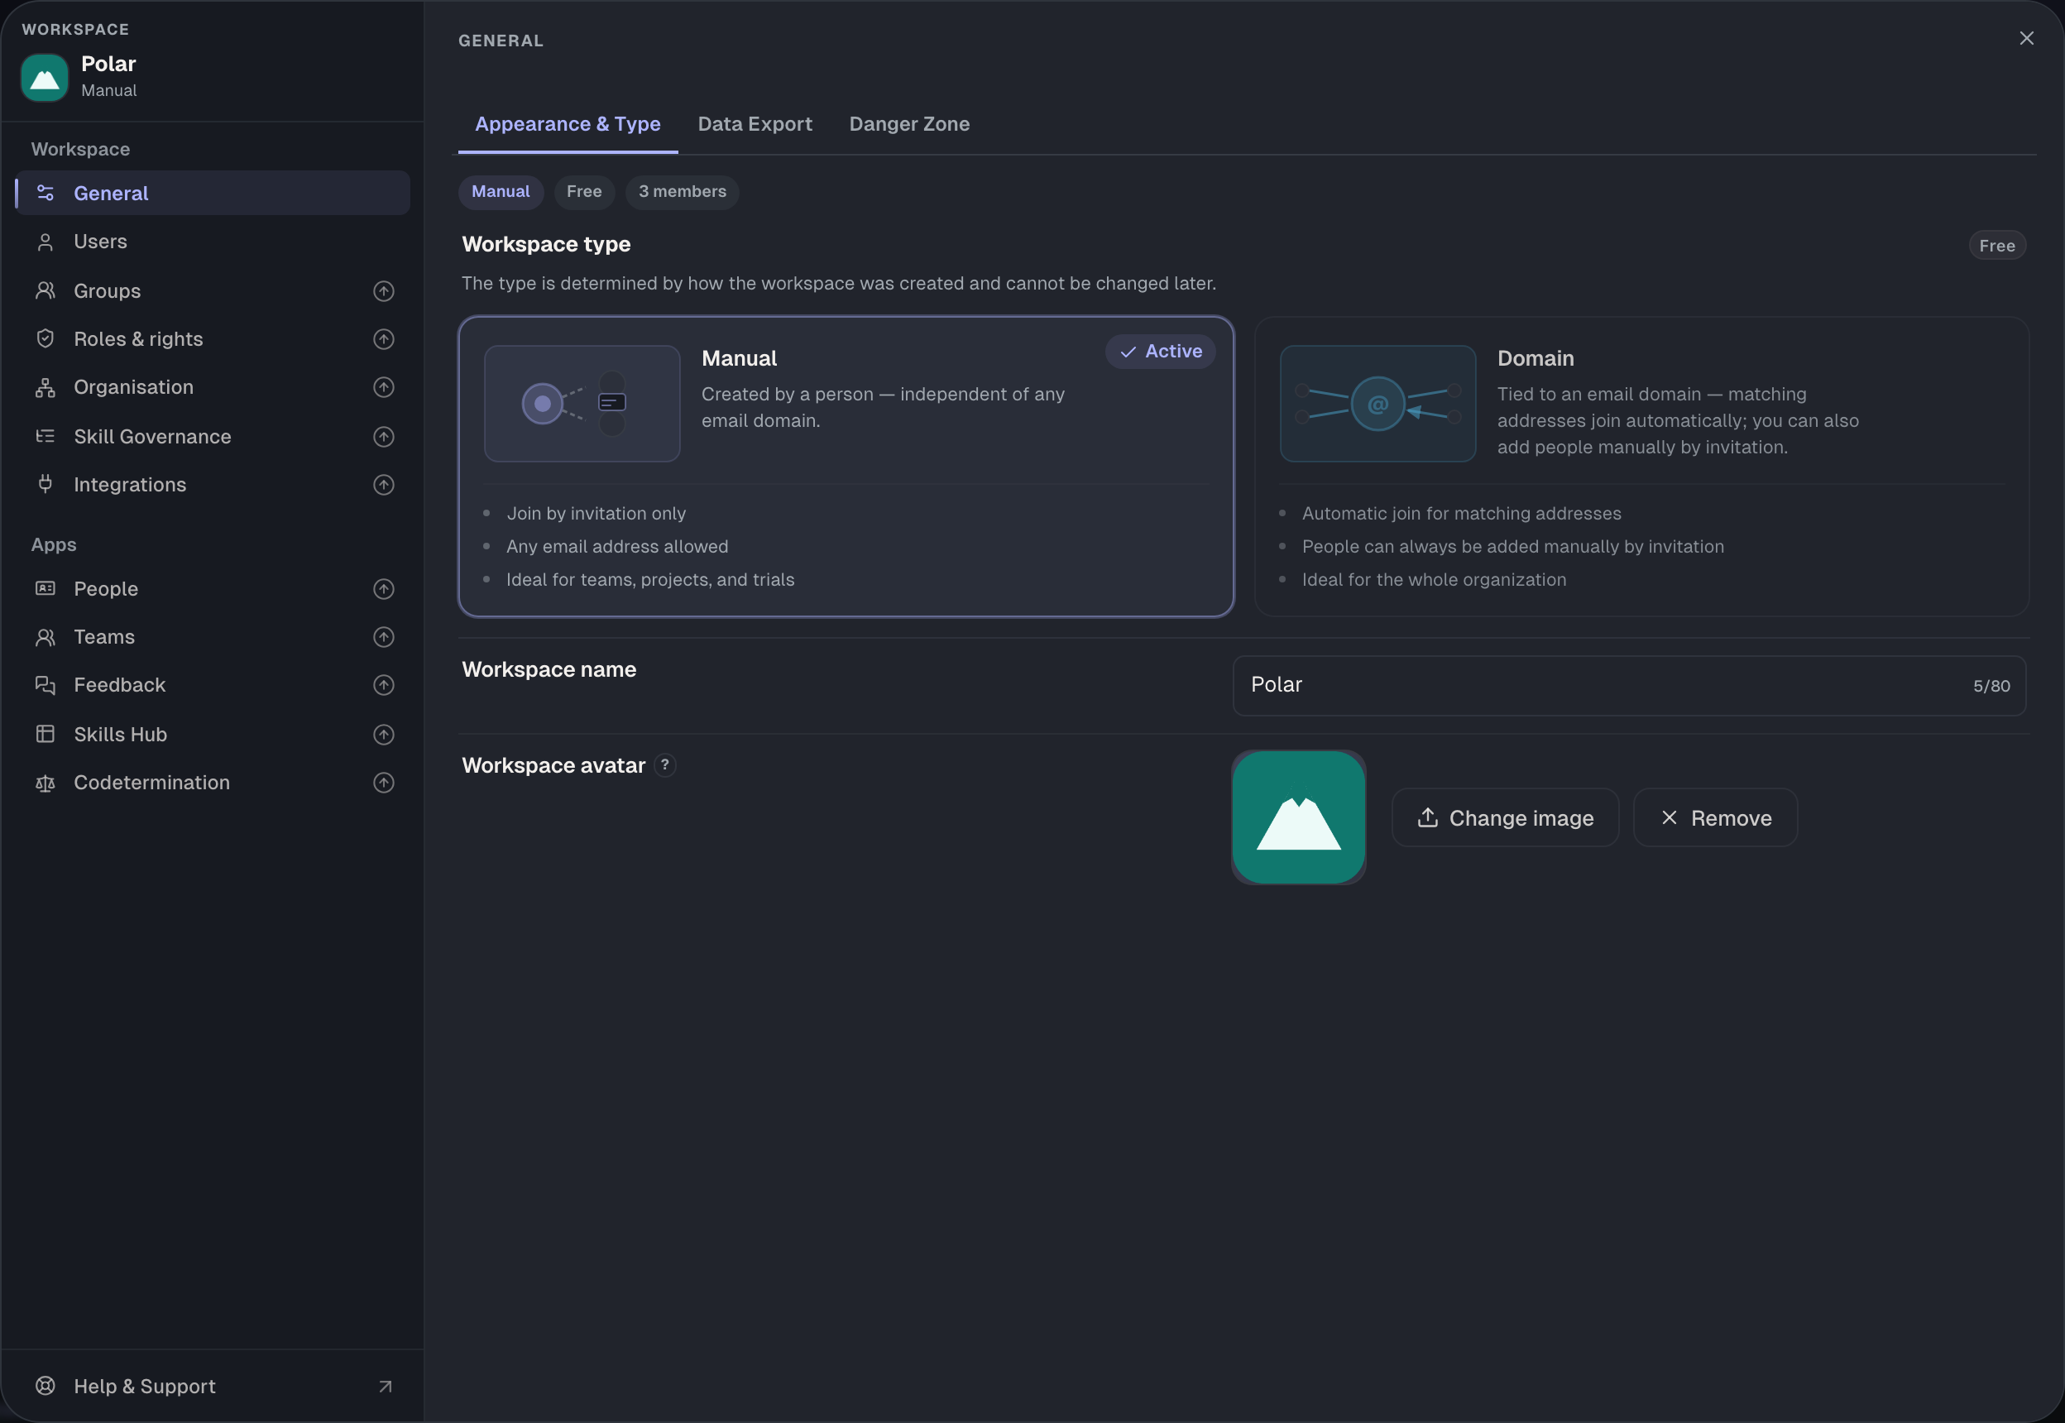This screenshot has height=1423, width=2065.
Task: Open the Skills Hub app entry
Action: [x=212, y=734]
